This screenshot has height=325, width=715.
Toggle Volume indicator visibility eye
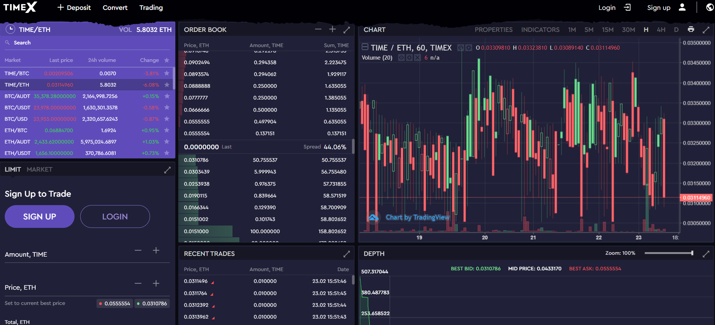point(401,58)
